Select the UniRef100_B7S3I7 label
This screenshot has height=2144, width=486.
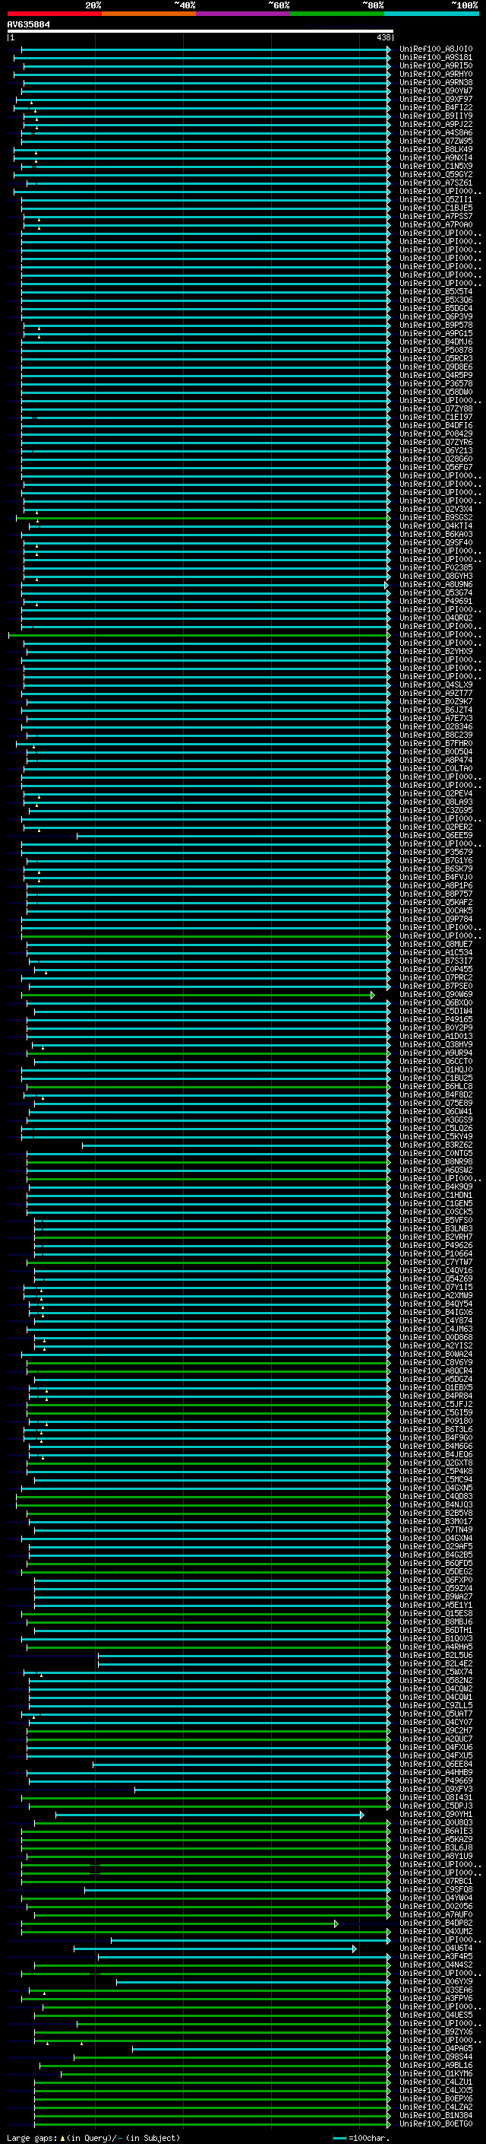pos(436,961)
